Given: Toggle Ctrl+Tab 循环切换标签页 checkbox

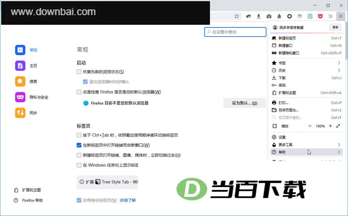Looking at the screenshot, I should (79, 135).
